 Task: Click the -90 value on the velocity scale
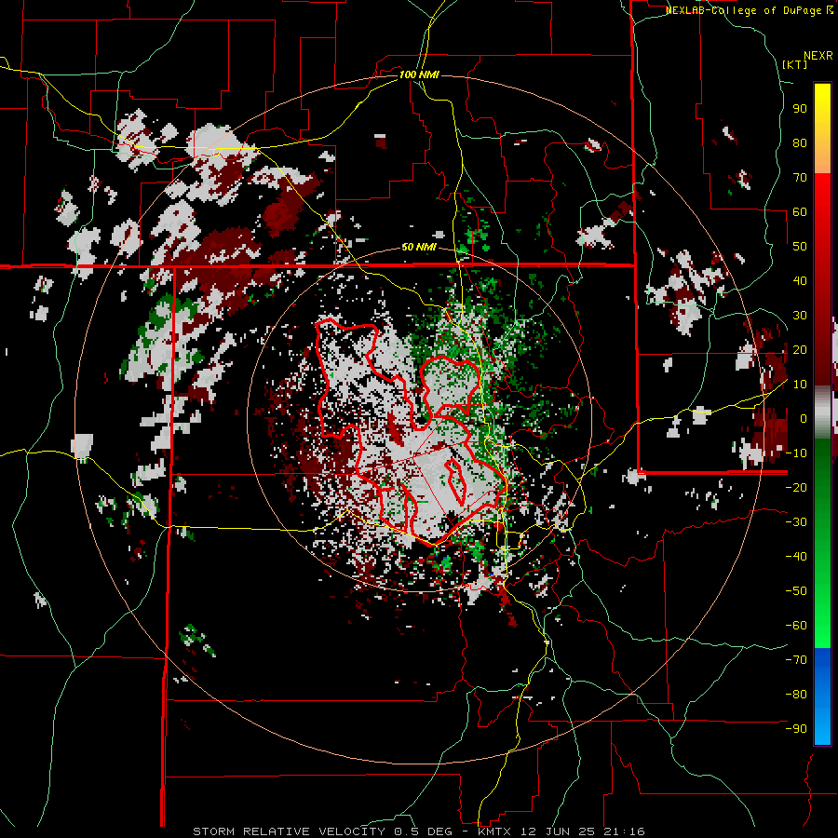pyautogui.click(x=796, y=729)
